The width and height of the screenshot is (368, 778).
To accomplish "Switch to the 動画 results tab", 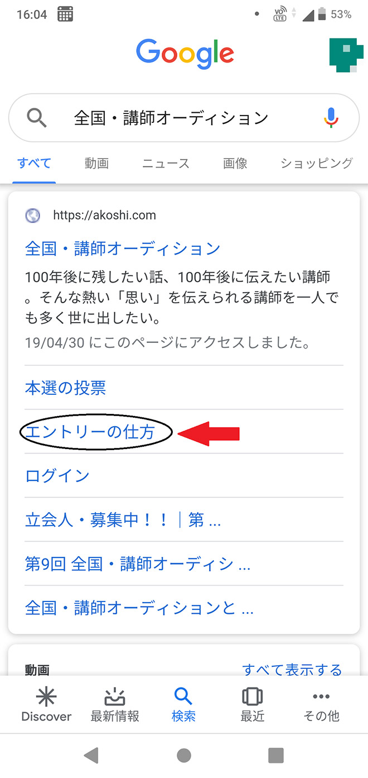I will 96,164.
